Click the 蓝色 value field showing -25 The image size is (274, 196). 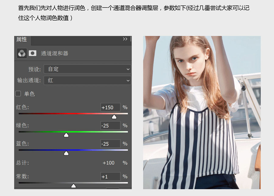coord(111,144)
